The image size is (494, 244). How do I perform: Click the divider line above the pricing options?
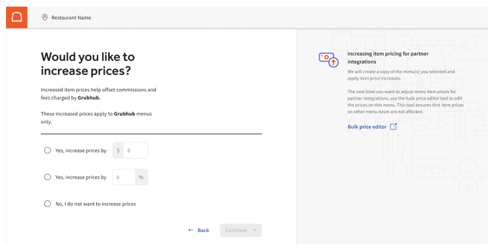pos(151,134)
